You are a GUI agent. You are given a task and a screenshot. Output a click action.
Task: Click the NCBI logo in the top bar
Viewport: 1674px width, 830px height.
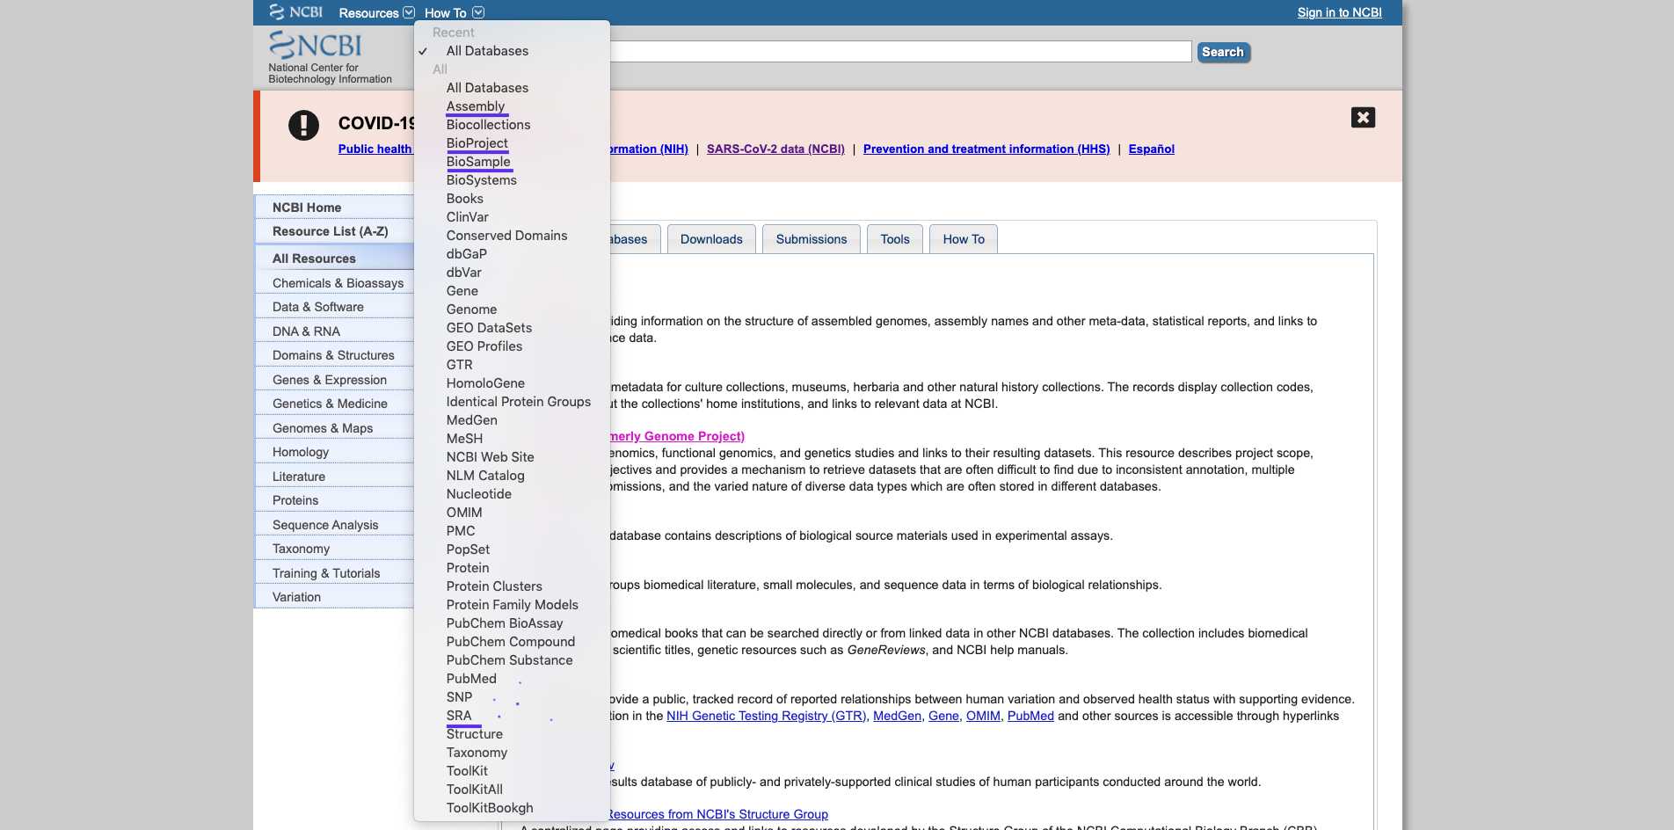click(295, 12)
